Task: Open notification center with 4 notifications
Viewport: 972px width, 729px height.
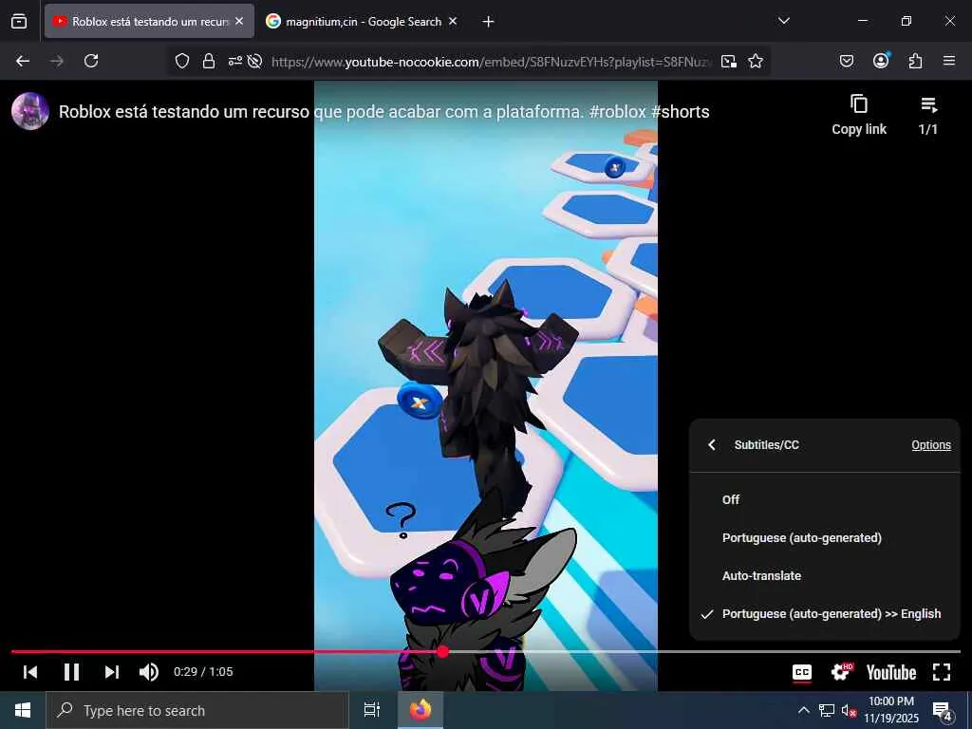Action: [943, 711]
